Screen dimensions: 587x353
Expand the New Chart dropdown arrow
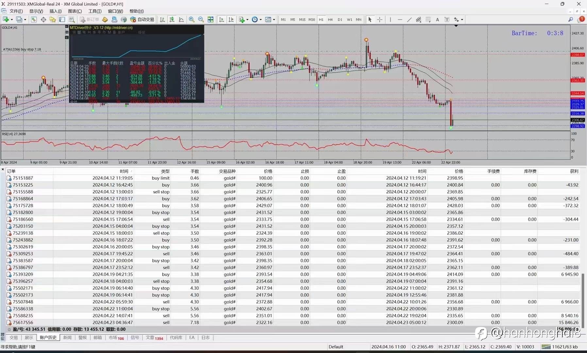pos(12,20)
